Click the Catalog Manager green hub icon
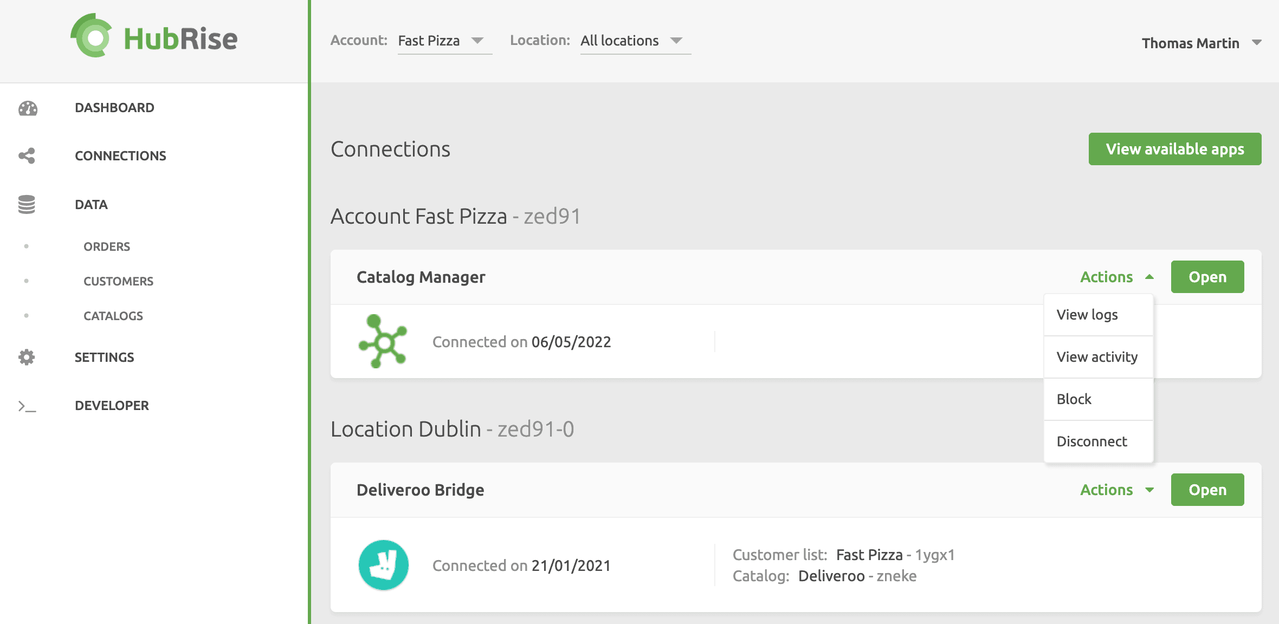The height and width of the screenshot is (624, 1279). tap(384, 341)
